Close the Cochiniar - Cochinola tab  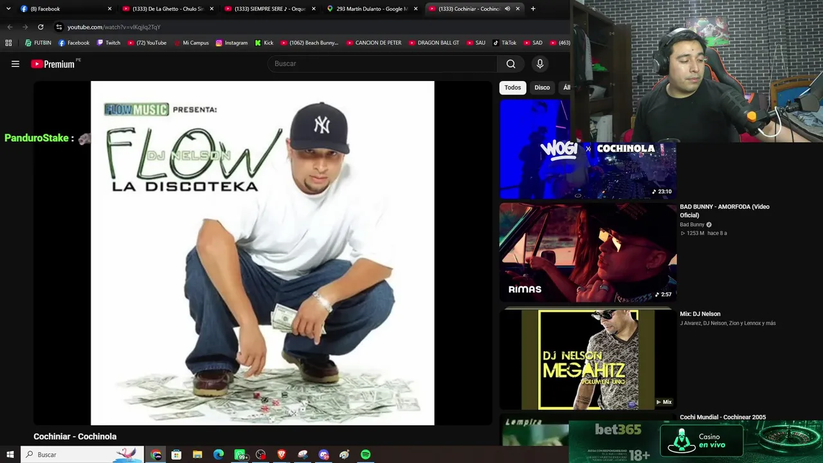point(518,8)
